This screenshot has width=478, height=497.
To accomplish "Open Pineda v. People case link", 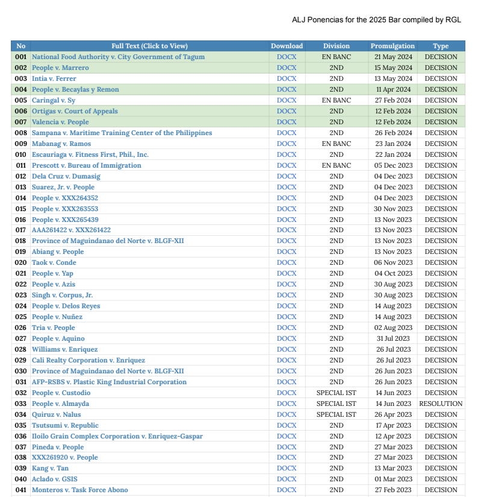I will (58, 447).
